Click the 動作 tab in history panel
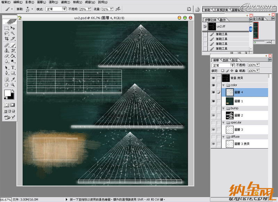Viewport: 278px width, 202px height. (x=223, y=20)
